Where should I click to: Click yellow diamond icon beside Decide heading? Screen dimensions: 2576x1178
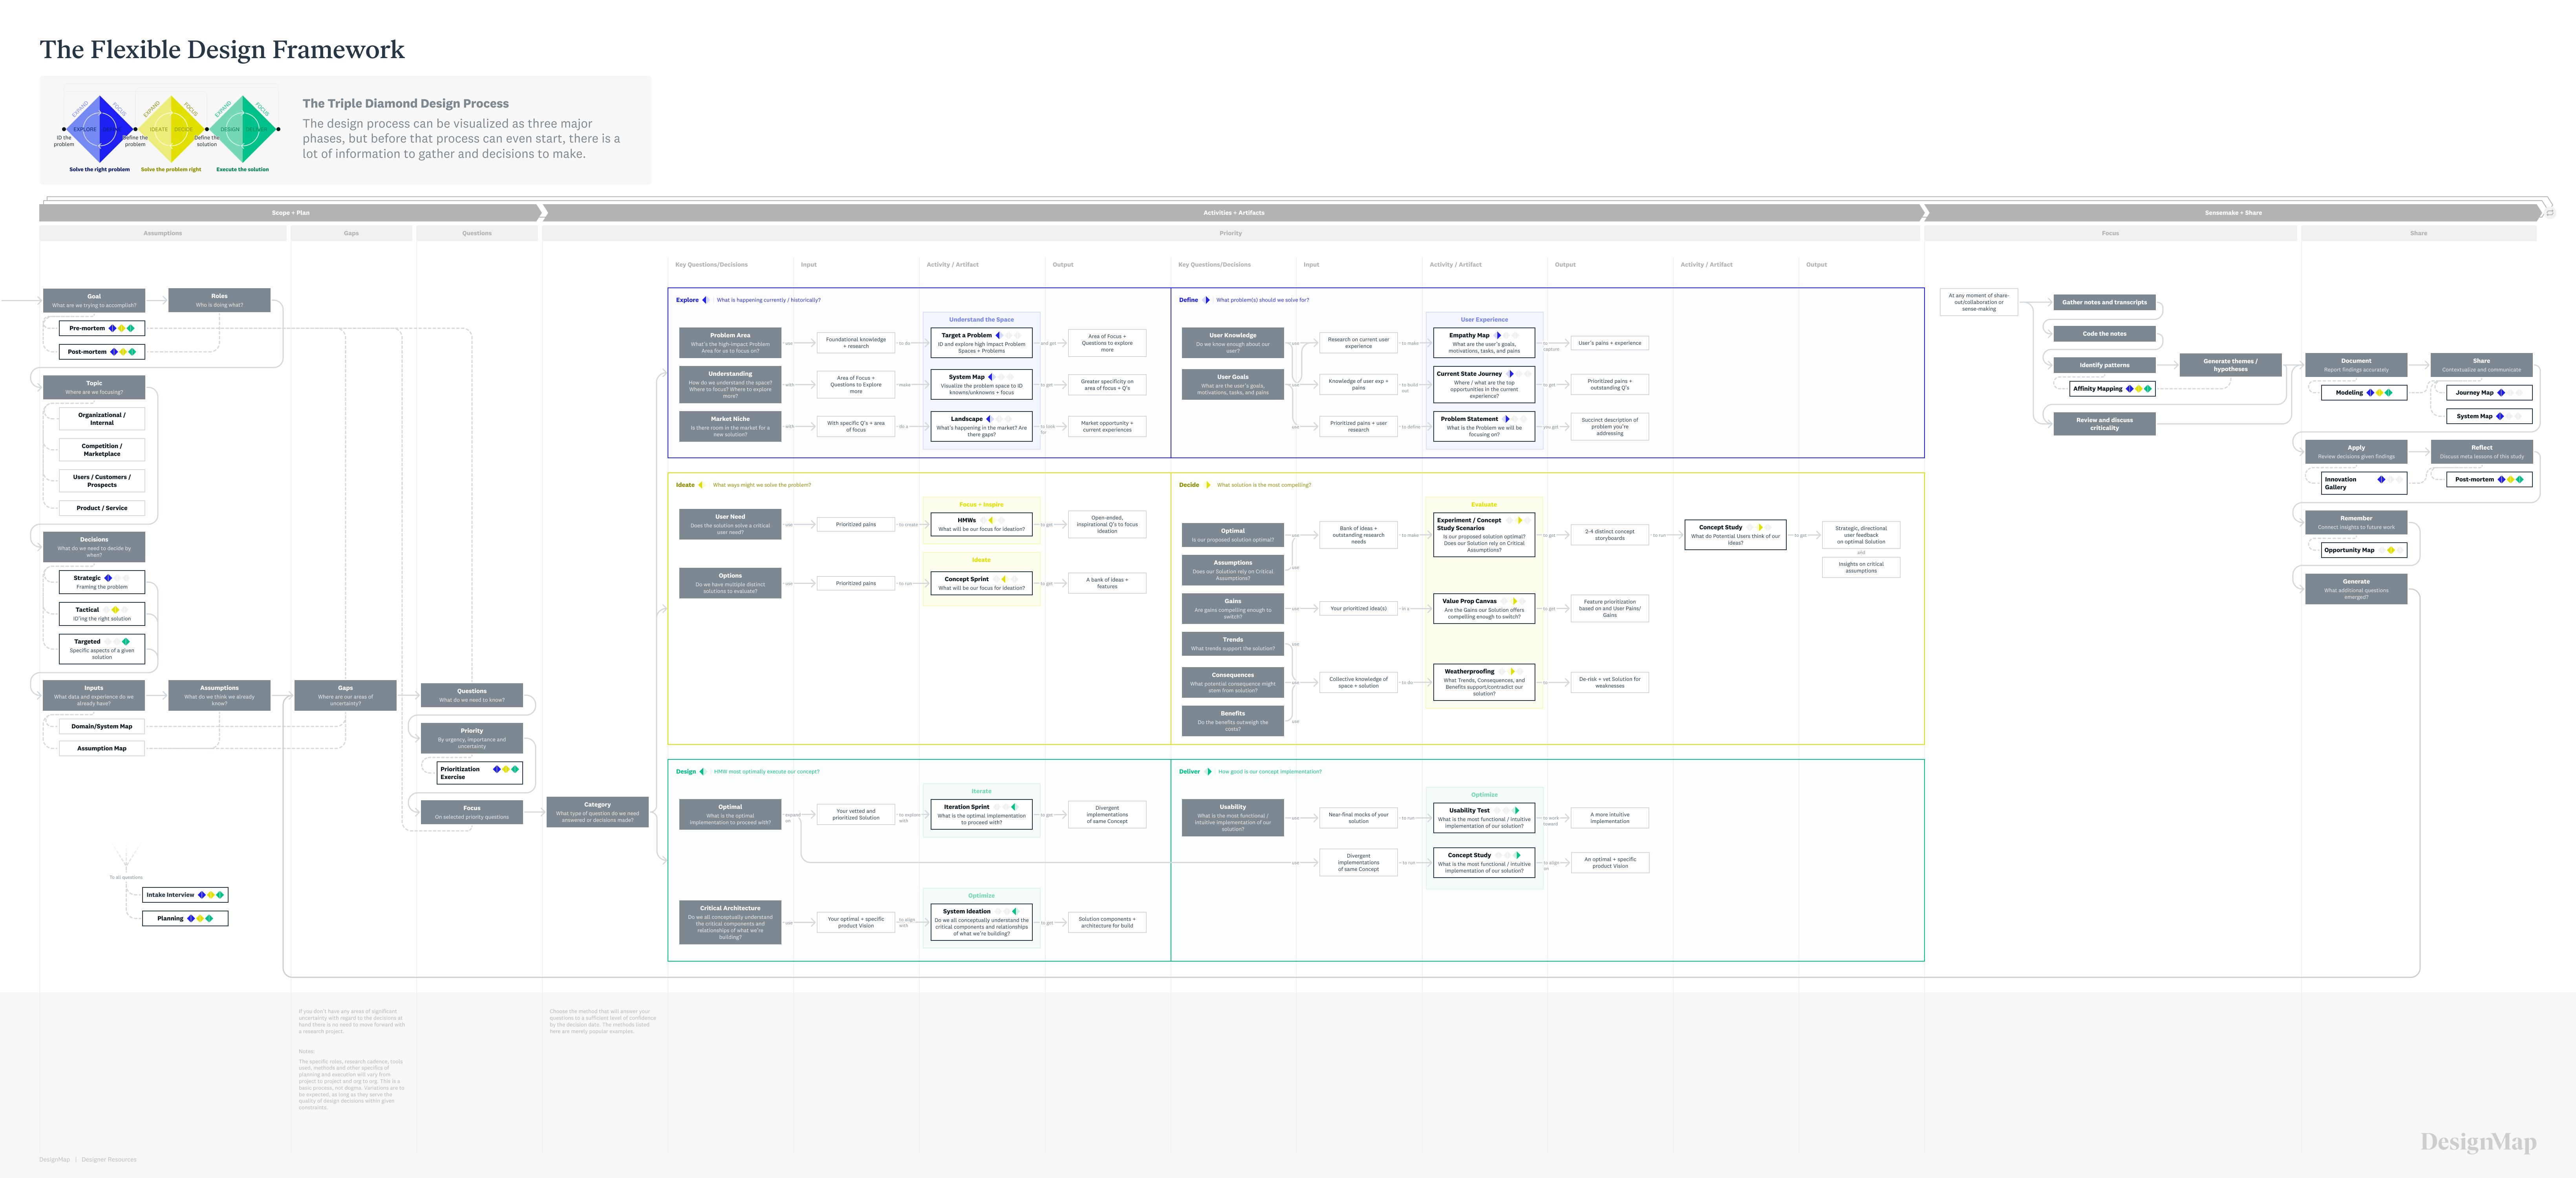coord(1207,485)
